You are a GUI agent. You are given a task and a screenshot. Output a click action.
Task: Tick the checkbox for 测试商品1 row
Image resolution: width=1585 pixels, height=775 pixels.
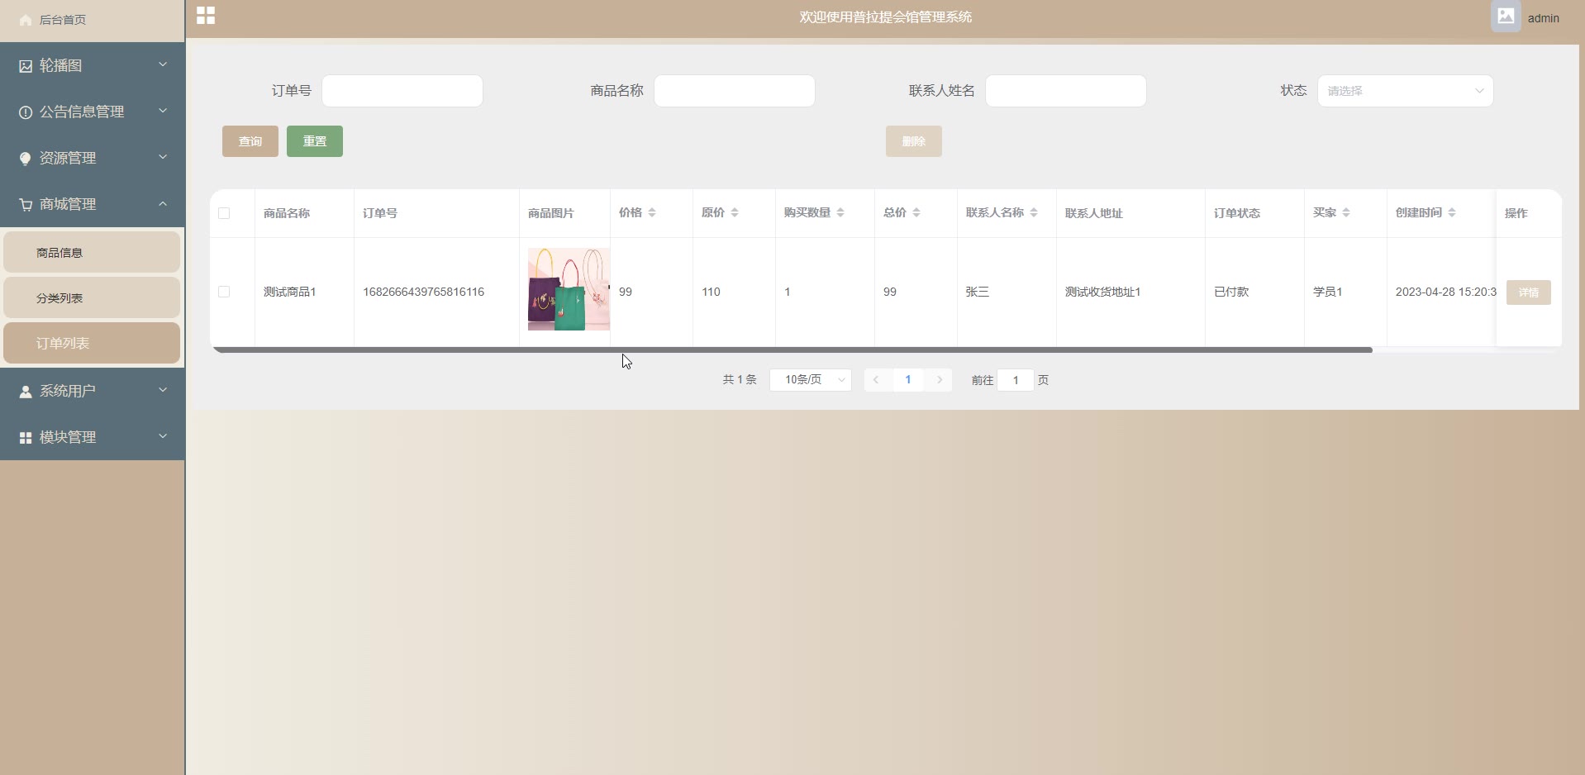pos(224,292)
